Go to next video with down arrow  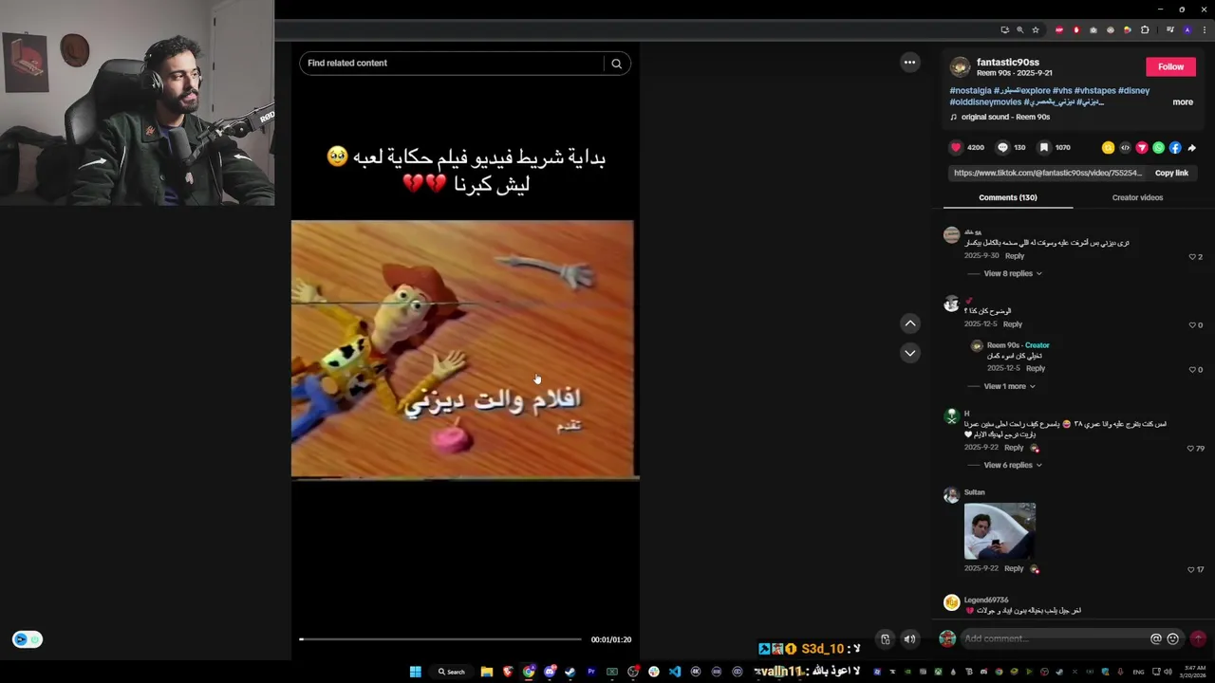910,353
